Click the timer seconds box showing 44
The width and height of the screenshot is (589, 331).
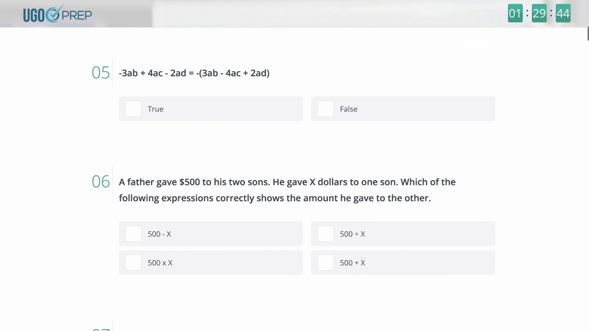563,13
